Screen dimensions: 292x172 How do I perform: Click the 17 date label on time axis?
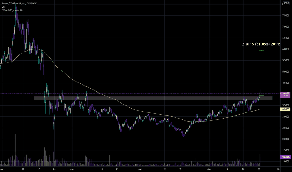39,169
